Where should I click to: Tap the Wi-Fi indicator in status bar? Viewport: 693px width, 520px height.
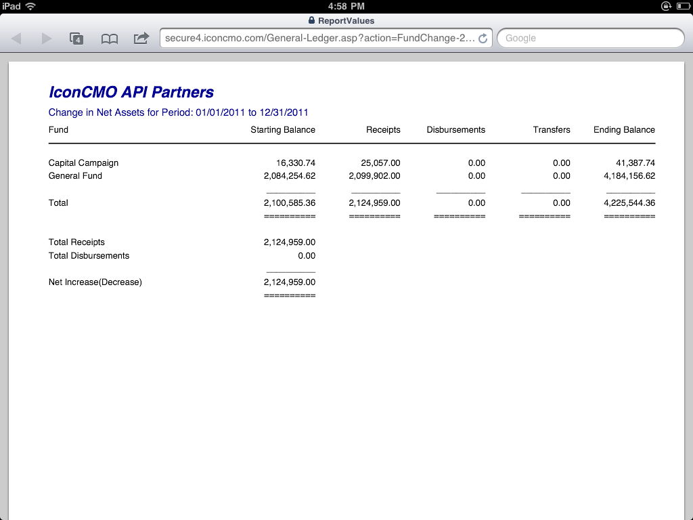click(30, 6)
